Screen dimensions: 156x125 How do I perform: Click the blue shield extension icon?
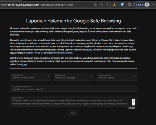122,5
